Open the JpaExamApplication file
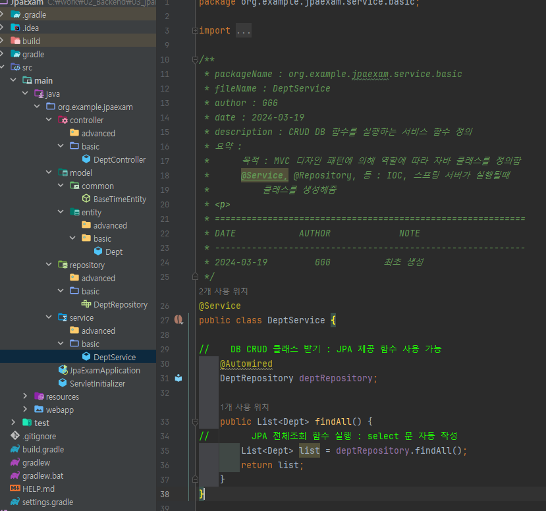546x511 pixels. coord(105,370)
